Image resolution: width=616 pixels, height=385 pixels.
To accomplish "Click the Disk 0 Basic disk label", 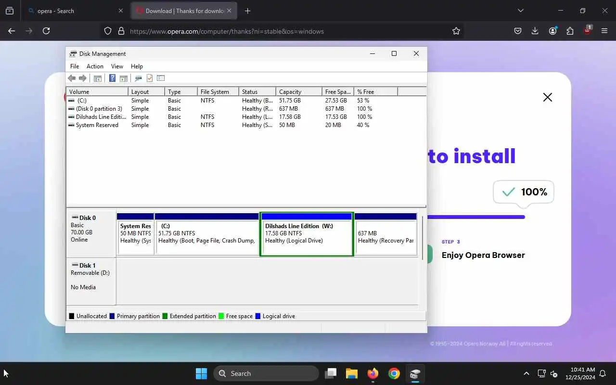I will pos(91,233).
